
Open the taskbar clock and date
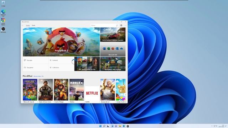click(222, 126)
